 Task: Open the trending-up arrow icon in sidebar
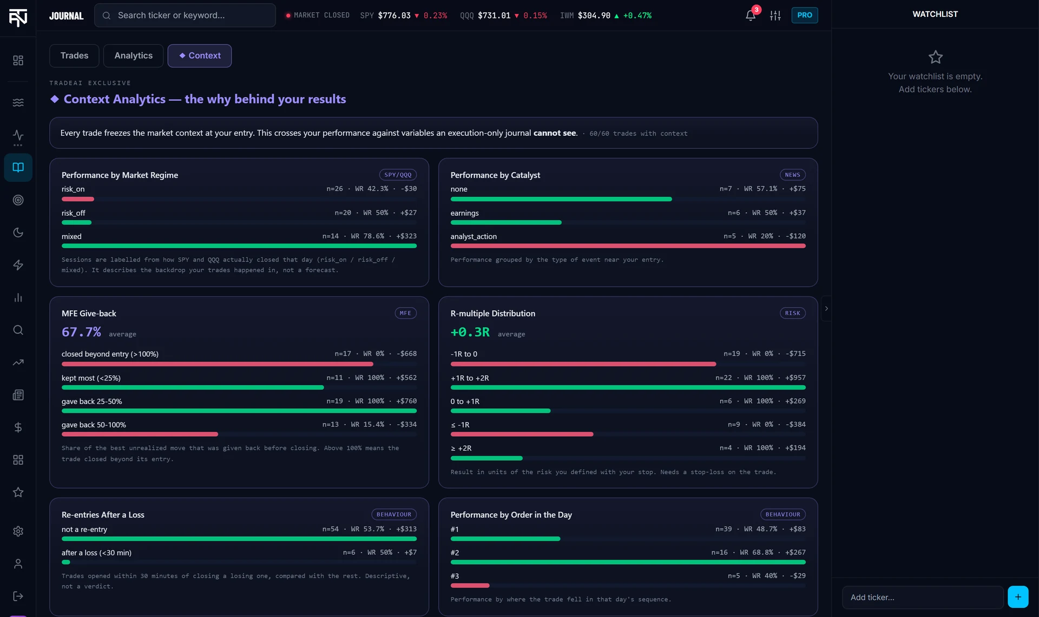(x=18, y=363)
